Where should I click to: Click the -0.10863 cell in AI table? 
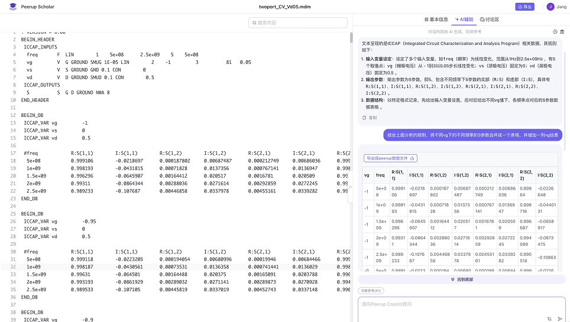(x=546, y=258)
